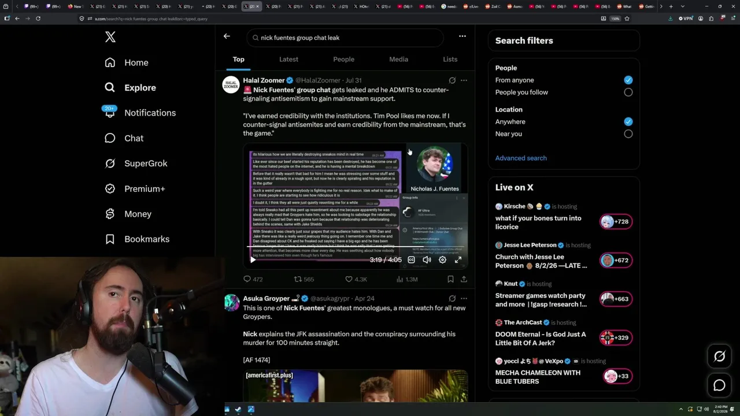The height and width of the screenshot is (416, 740).
Task: Open more menu on Asuka Groyper's post
Action: tap(464, 299)
